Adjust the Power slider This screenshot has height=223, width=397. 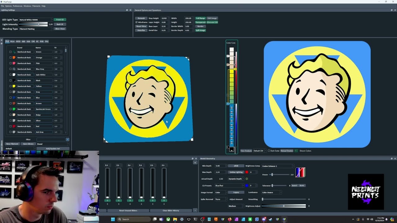(279, 175)
